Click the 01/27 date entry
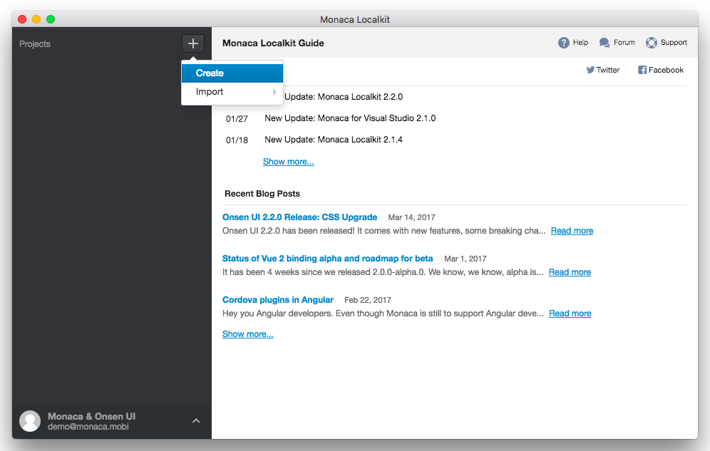710x451 pixels. tap(237, 118)
